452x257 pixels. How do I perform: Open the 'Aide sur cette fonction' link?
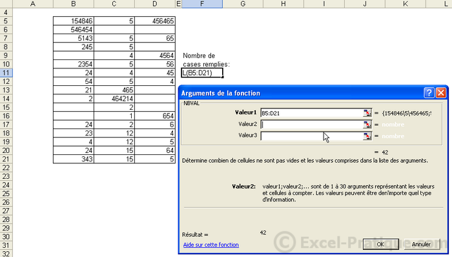pos(211,245)
